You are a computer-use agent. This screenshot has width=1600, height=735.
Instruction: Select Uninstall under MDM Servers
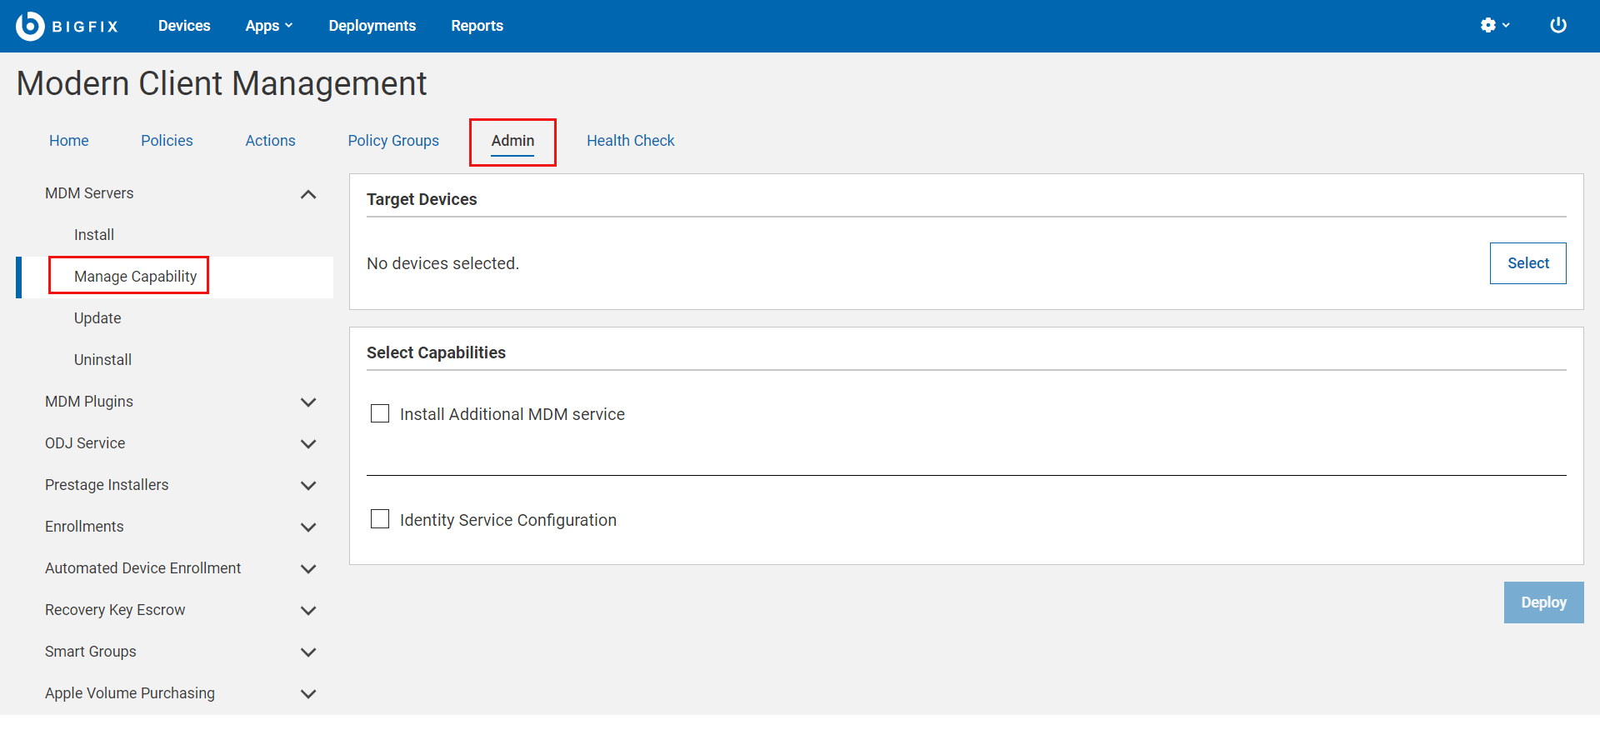tap(102, 360)
